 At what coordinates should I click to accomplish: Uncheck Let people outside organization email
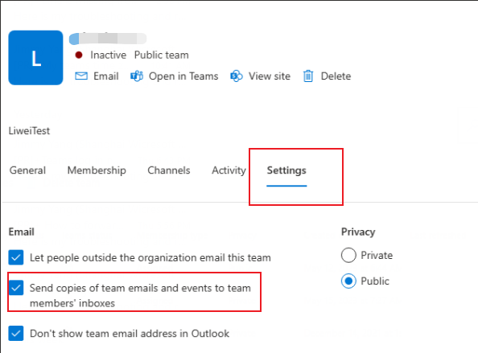point(16,257)
